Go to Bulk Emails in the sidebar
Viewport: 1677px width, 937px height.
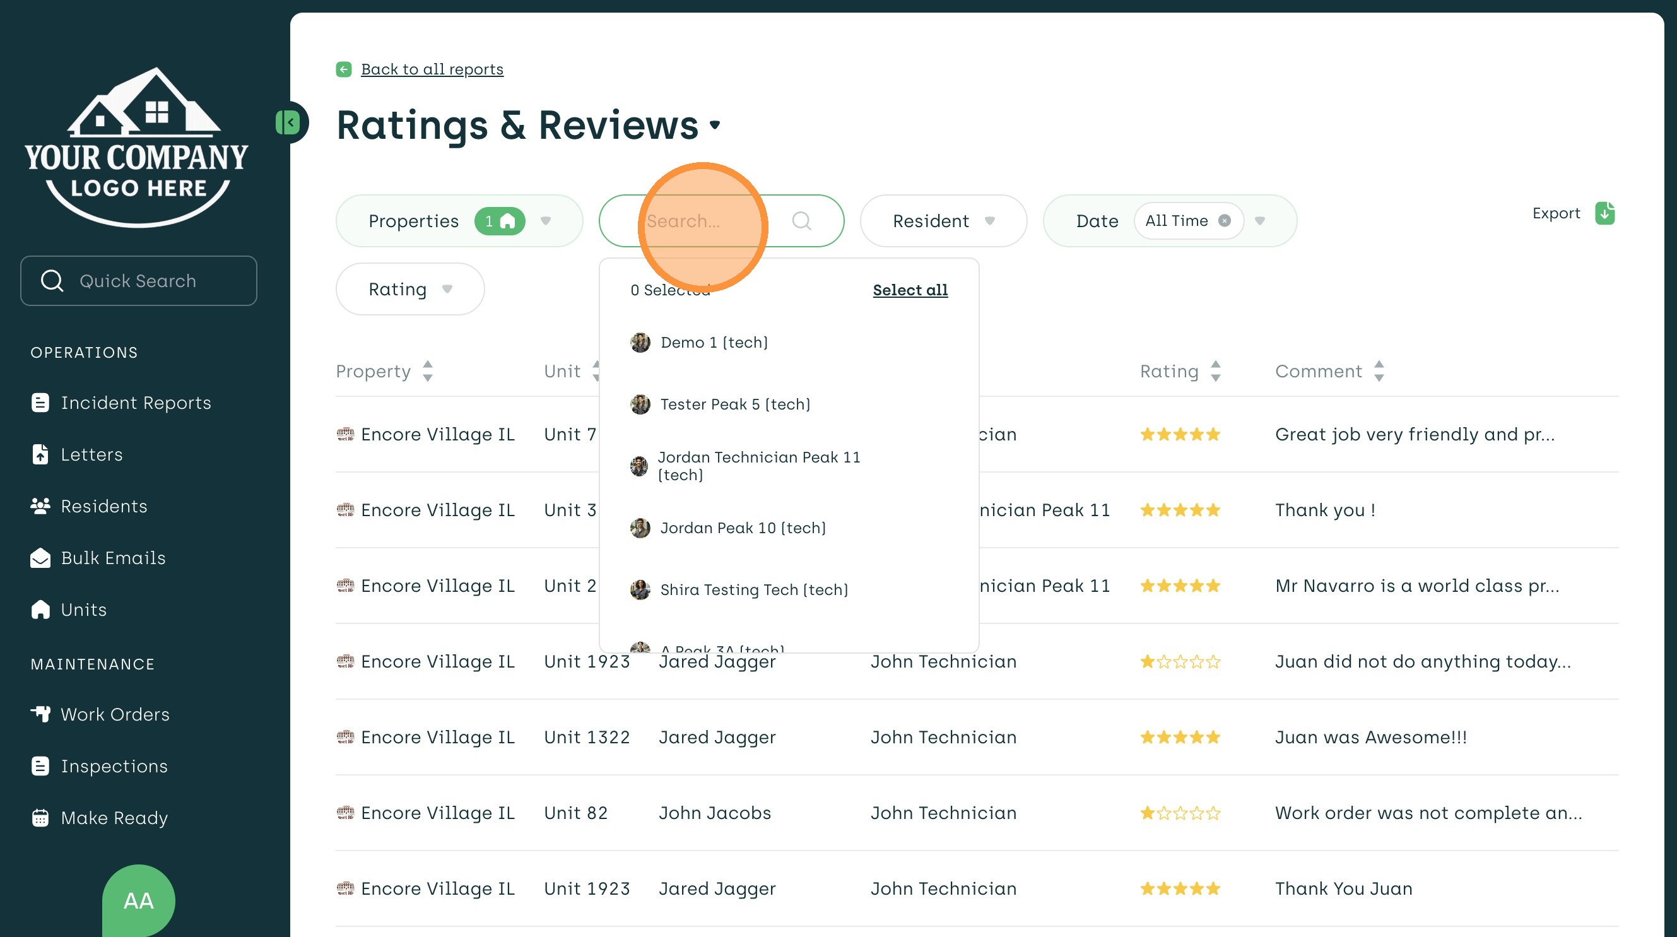(x=113, y=558)
